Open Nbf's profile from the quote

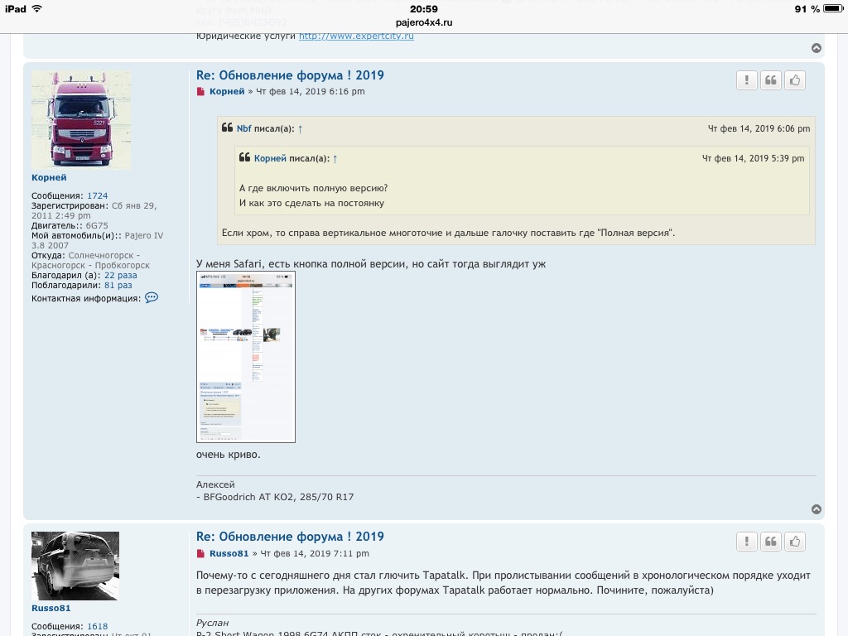(x=243, y=129)
